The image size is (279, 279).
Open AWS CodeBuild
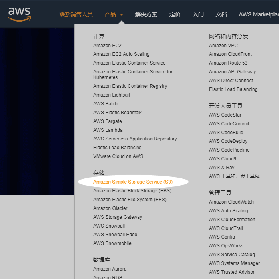[226, 133]
